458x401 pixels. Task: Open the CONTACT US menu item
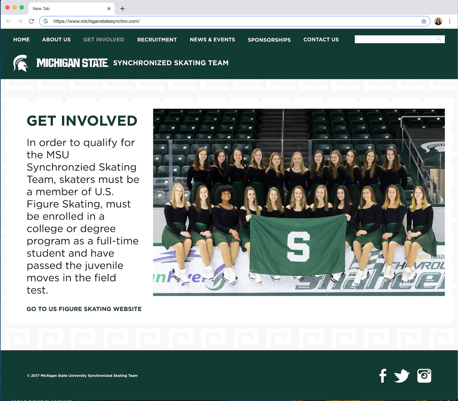321,40
